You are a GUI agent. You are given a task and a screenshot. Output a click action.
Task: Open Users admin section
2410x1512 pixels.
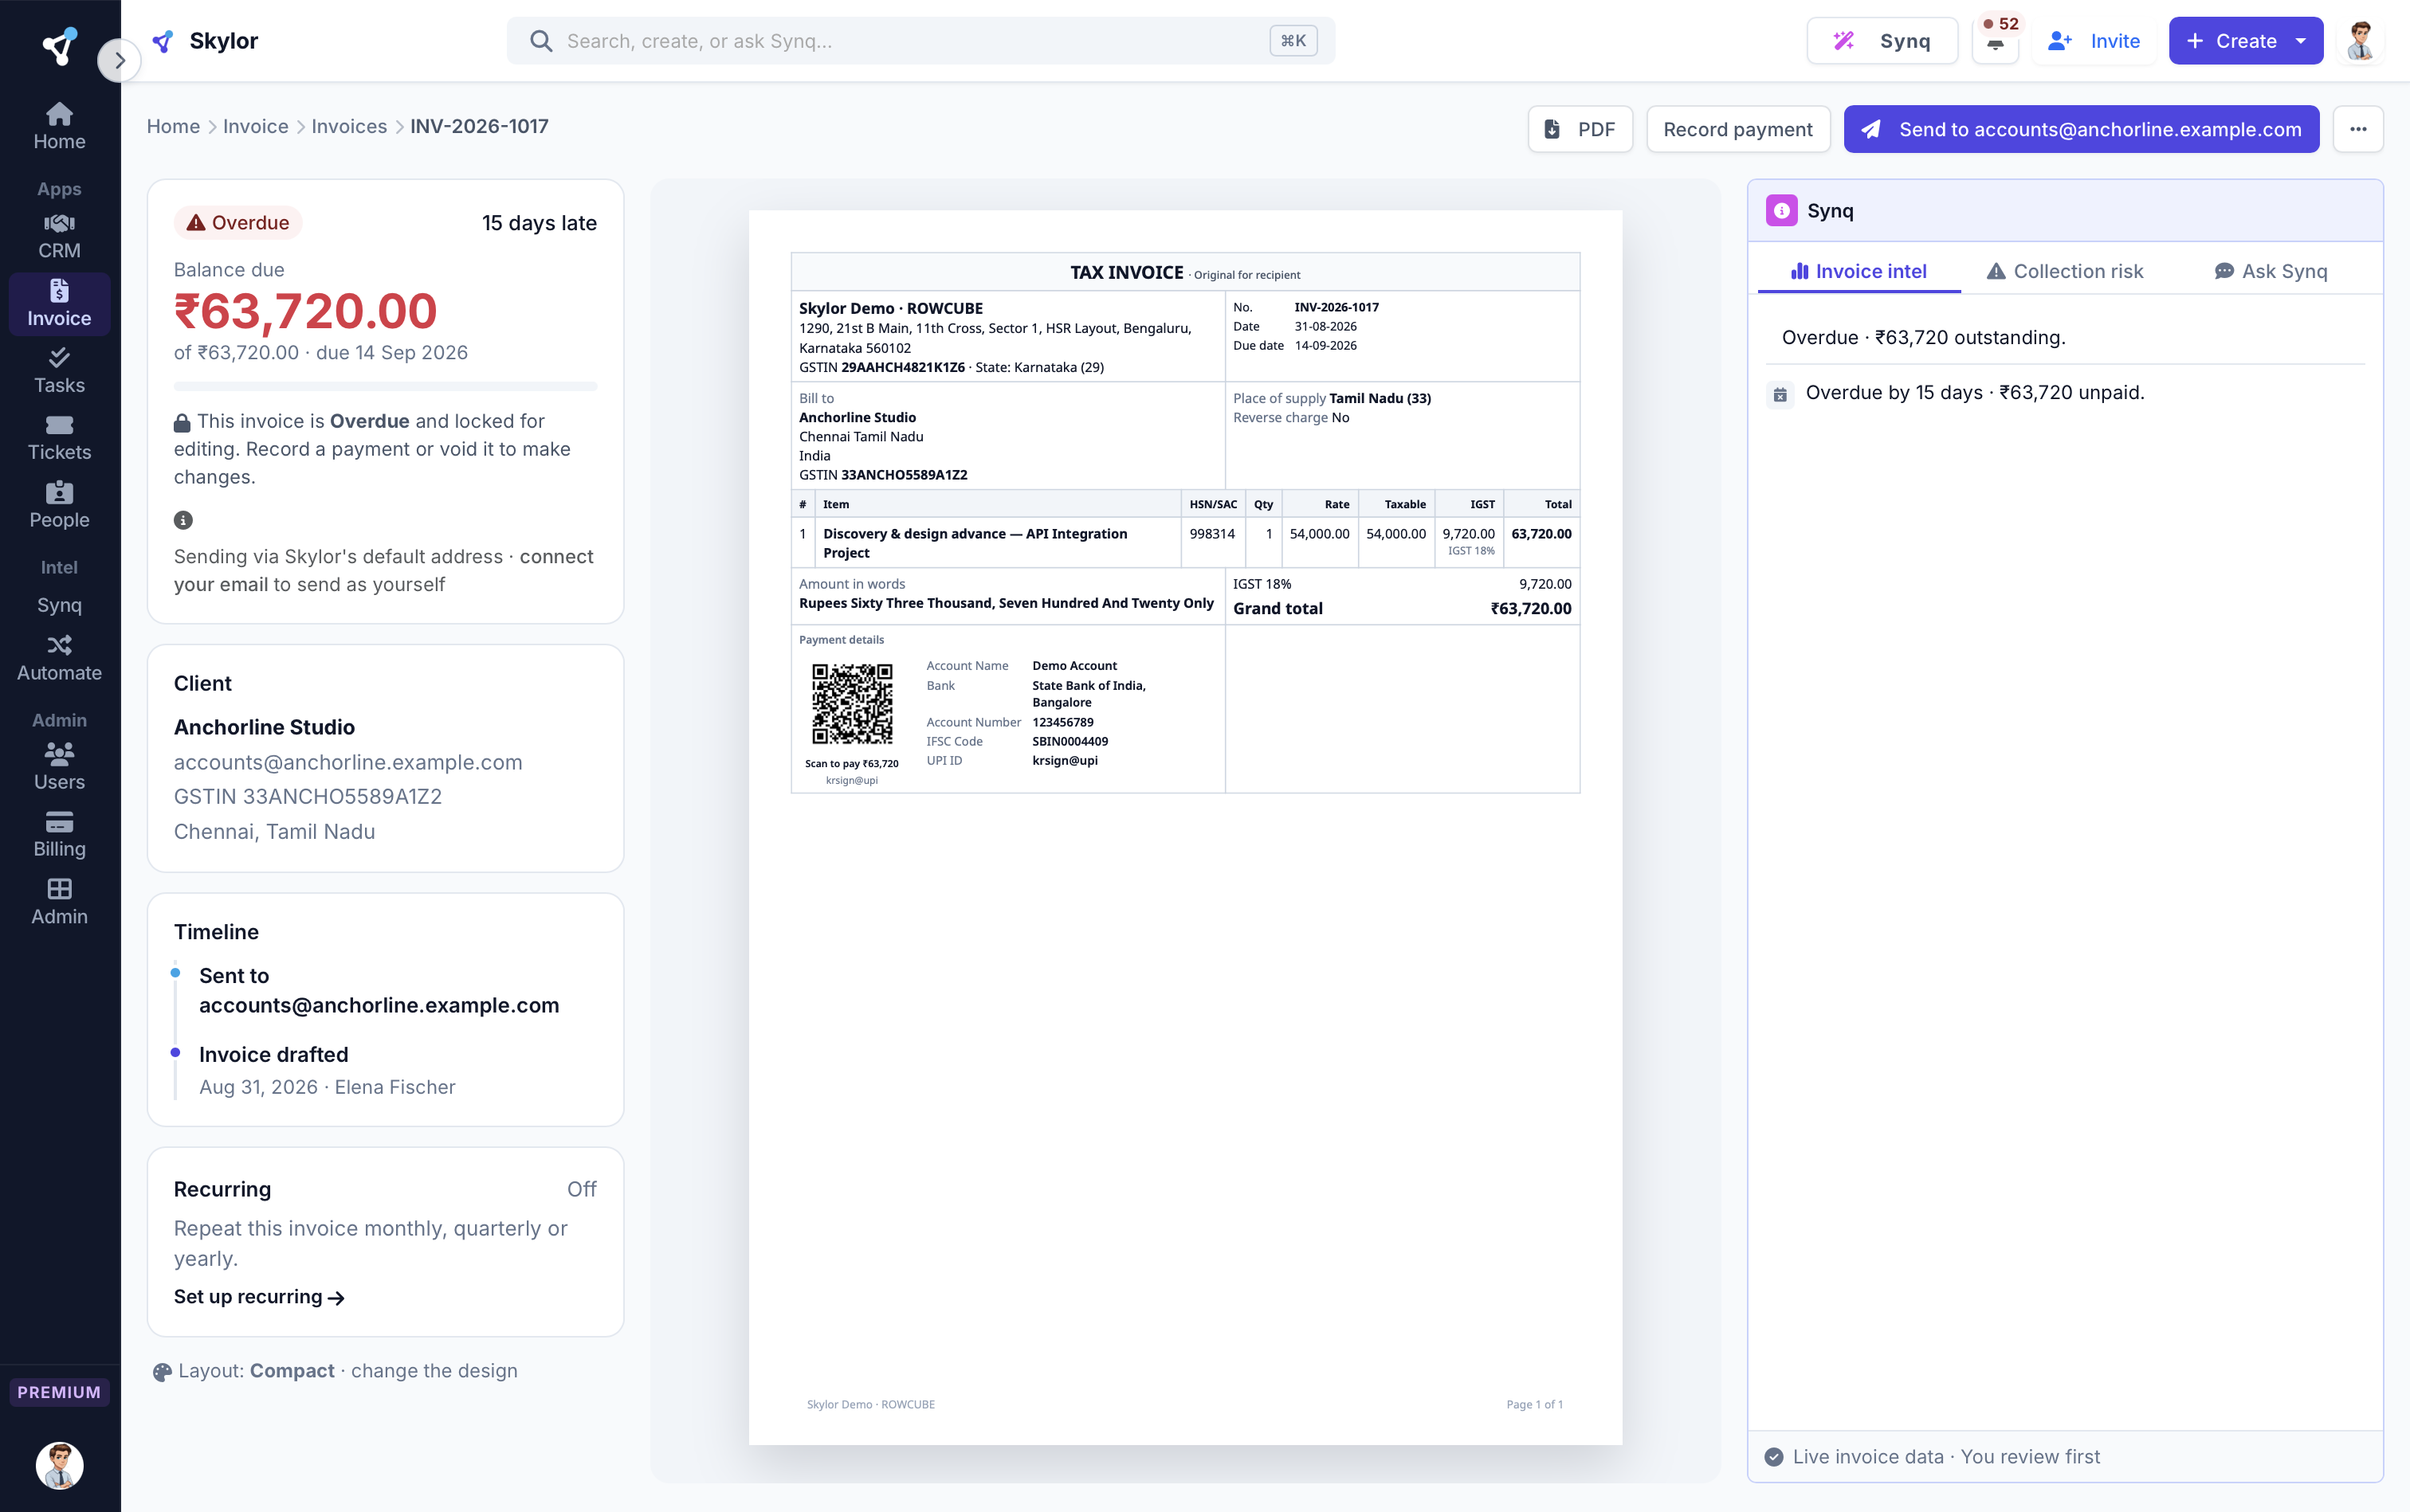[x=59, y=767]
